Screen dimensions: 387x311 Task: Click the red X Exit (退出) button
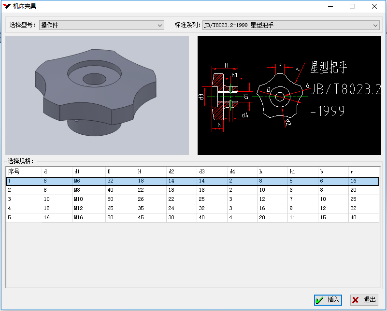pos(364,300)
